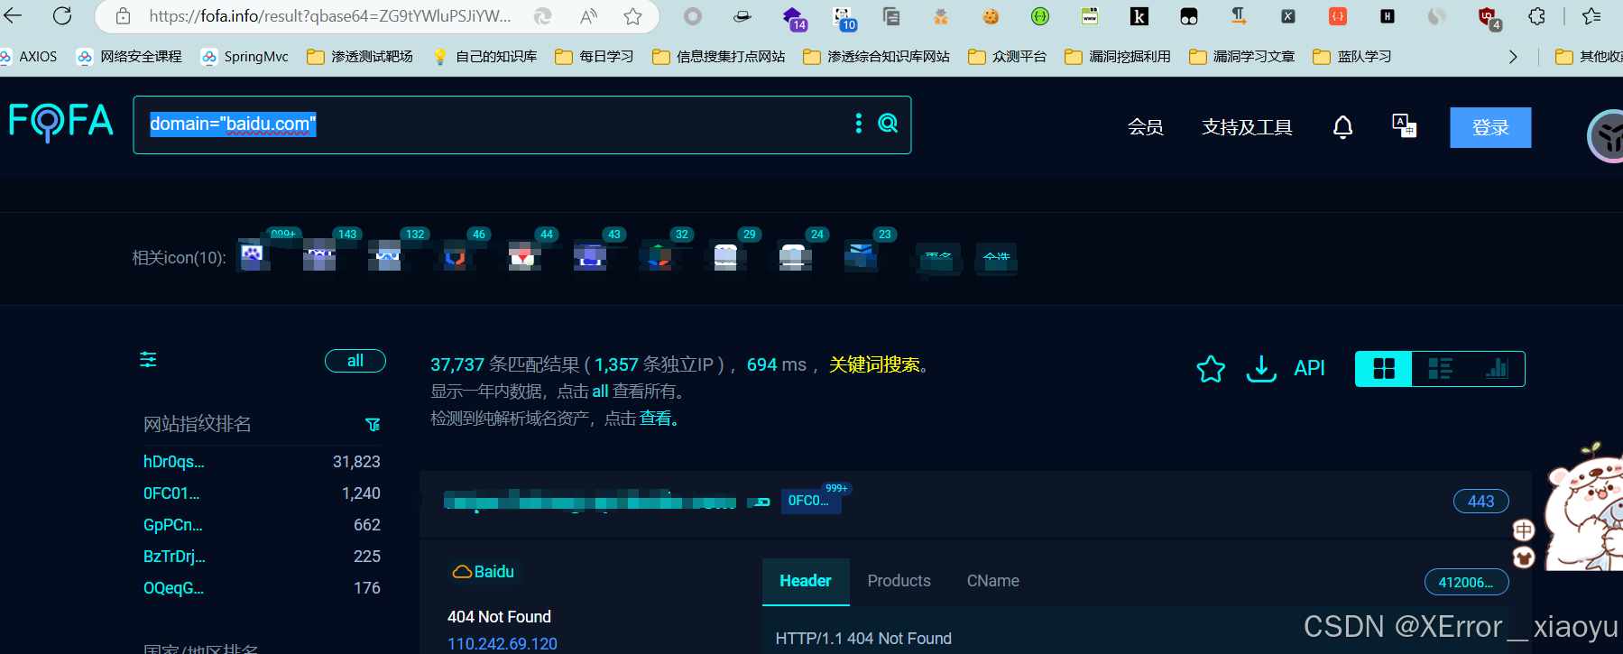The width and height of the screenshot is (1623, 654).
Task: Open the 会员 membership menu
Action: 1145,127
